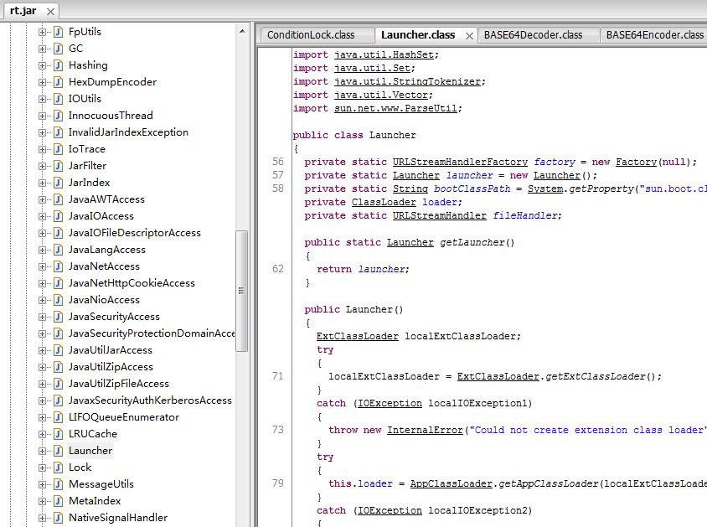707x527 pixels.
Task: Select the JavaNetHttpCookieAccess tree item
Action: tap(132, 283)
